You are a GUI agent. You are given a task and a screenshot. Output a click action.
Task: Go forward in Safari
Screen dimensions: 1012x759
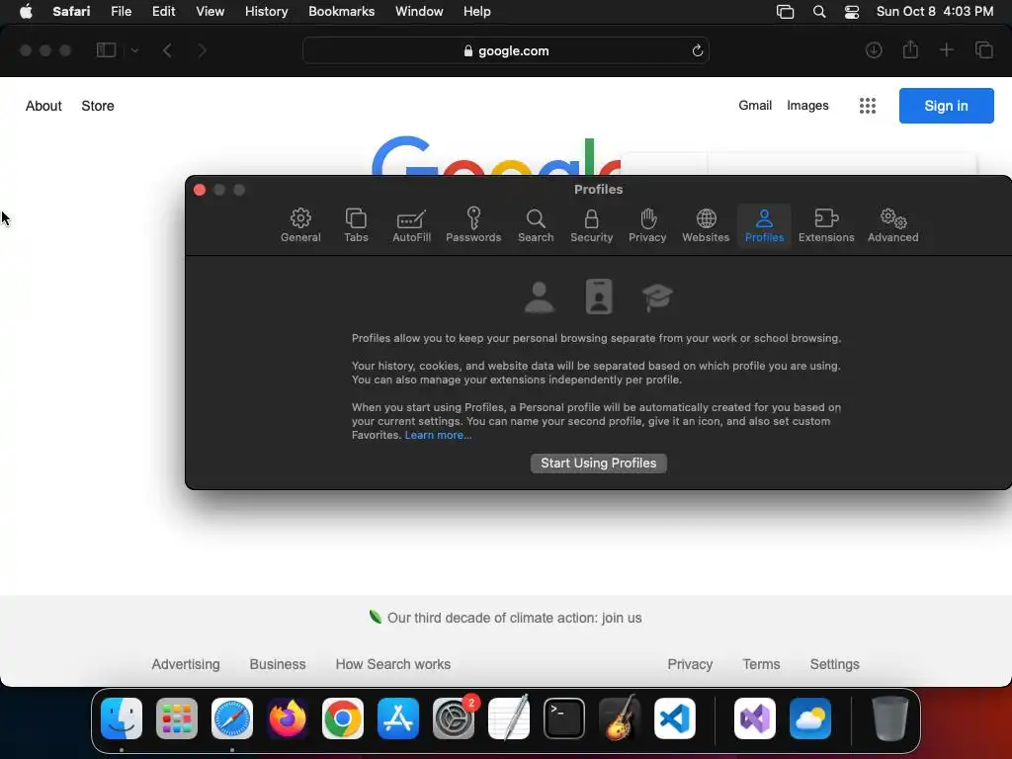click(202, 50)
